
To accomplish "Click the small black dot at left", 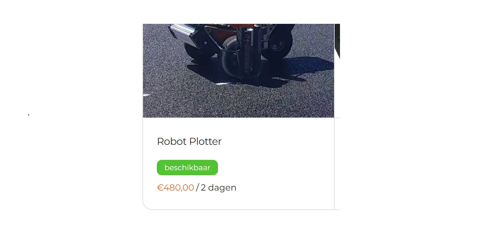I will 29,115.
